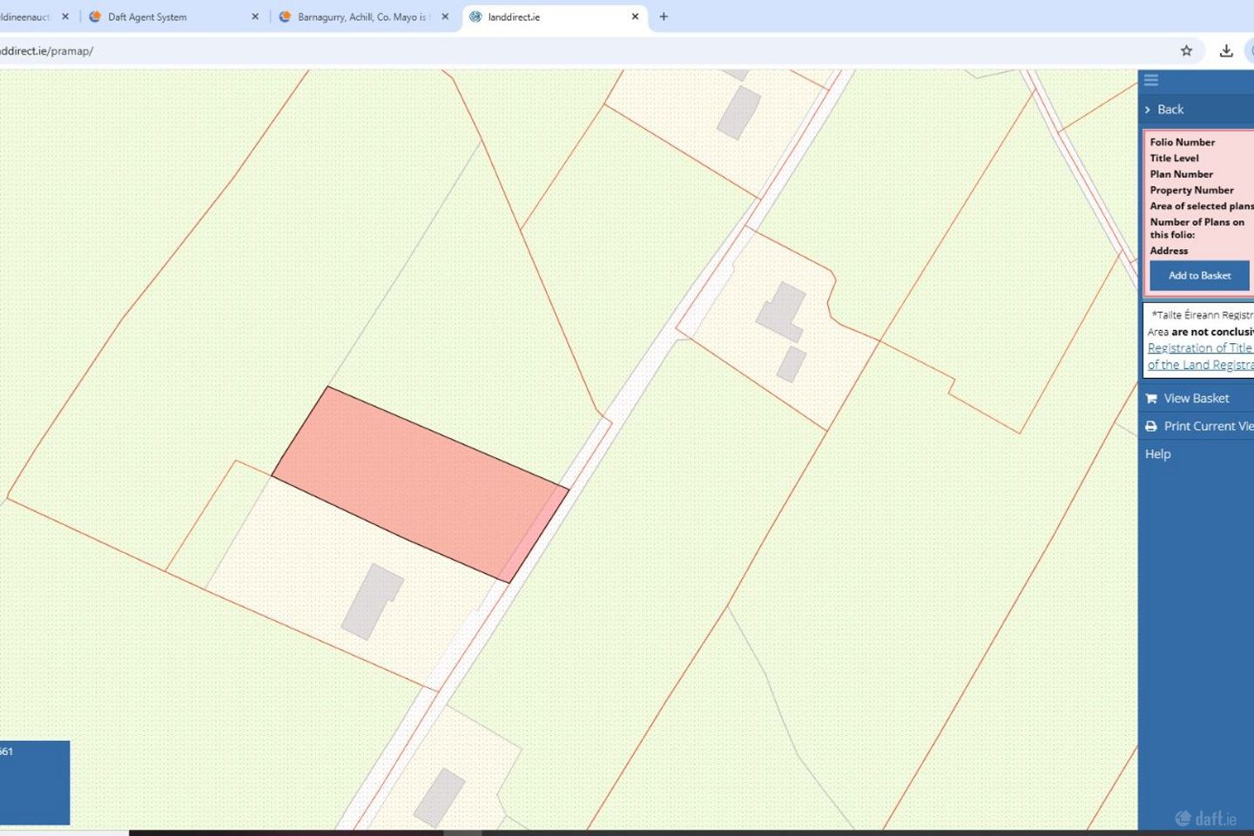Bookmark this page with the star icon
1254x836 pixels.
click(1186, 51)
